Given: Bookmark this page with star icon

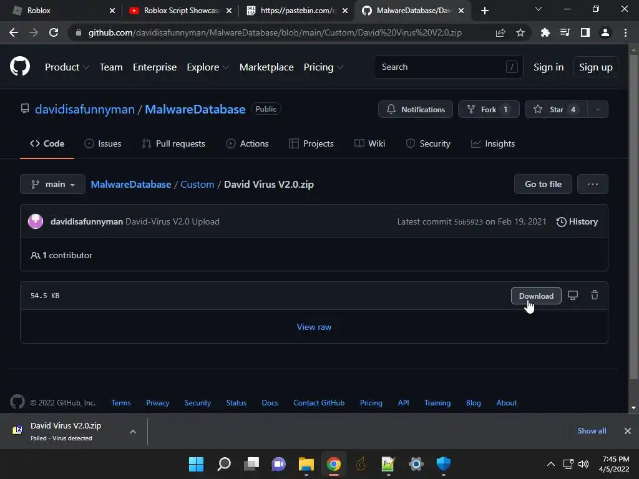Looking at the screenshot, I should tap(520, 32).
